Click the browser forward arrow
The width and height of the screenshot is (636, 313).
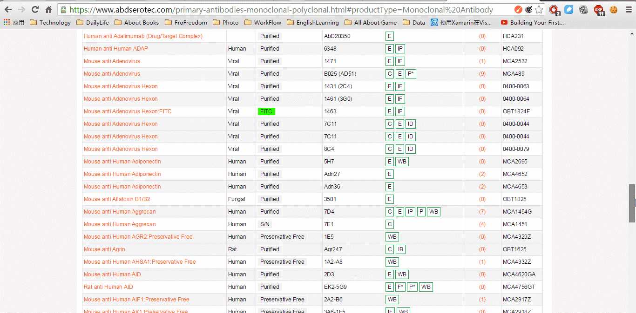point(21,9)
